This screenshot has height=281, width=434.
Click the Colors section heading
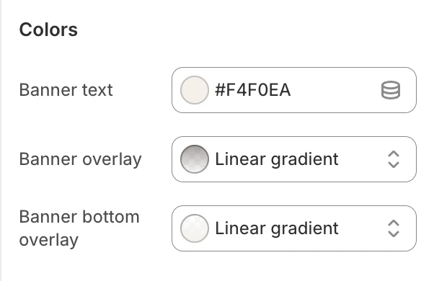48,30
